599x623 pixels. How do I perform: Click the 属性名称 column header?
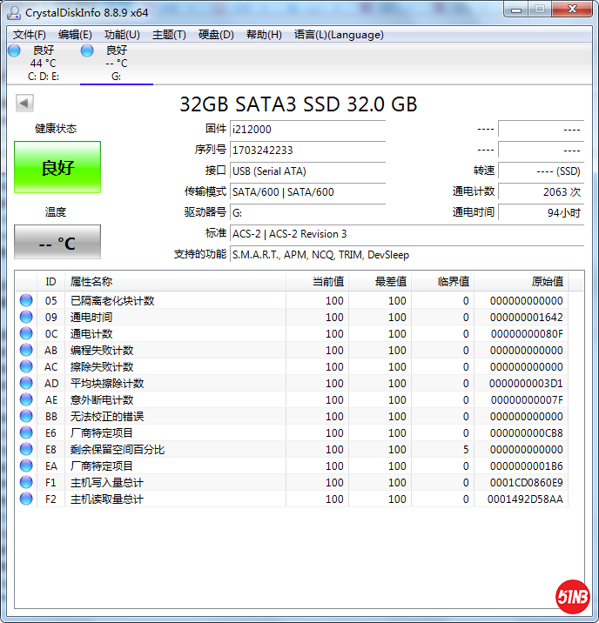91,282
